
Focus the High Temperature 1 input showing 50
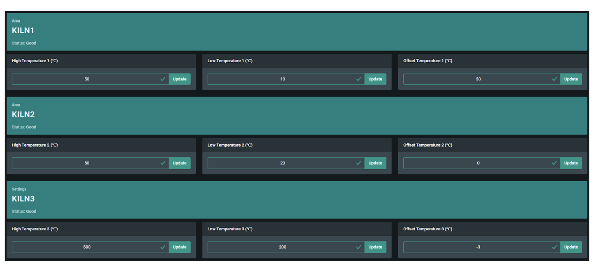87,79
